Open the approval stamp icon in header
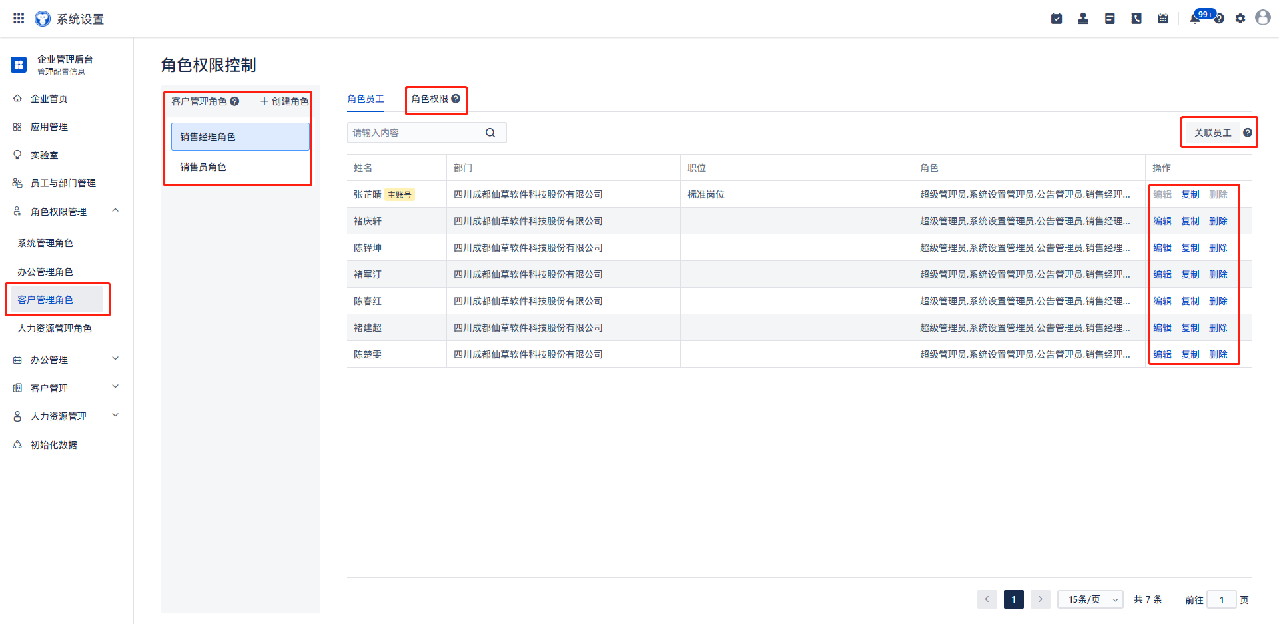1279x624 pixels. (x=1083, y=19)
